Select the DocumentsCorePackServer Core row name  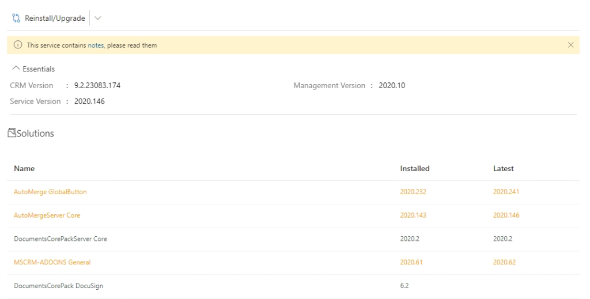click(60, 239)
